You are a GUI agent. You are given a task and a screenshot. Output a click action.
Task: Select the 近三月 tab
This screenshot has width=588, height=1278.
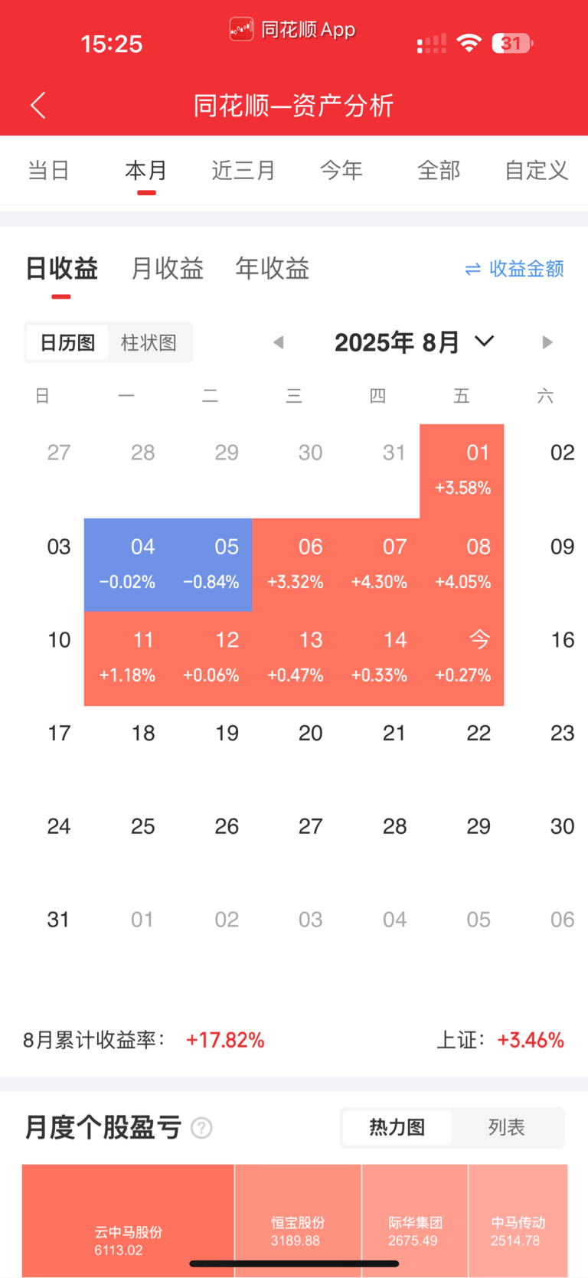(x=243, y=170)
